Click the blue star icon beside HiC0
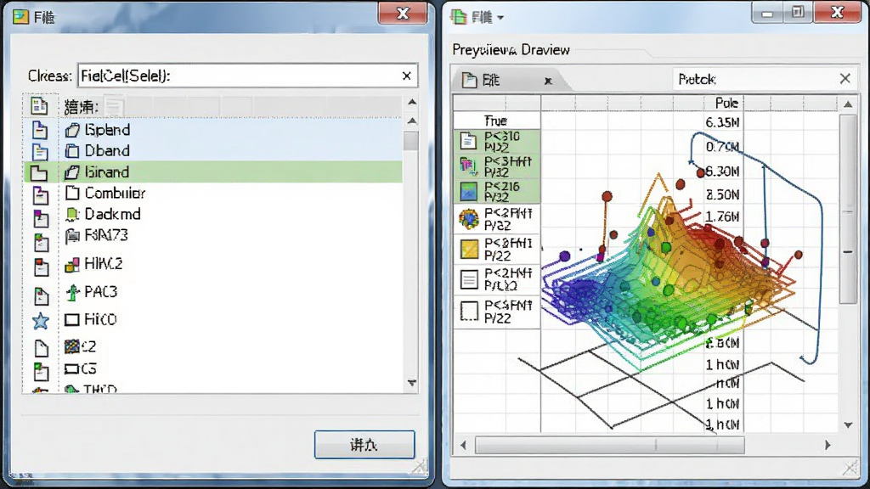This screenshot has width=870, height=489. point(41,321)
